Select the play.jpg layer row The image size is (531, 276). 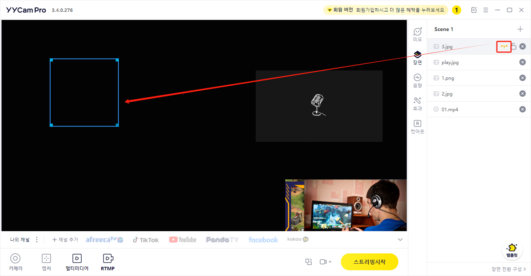(479, 62)
